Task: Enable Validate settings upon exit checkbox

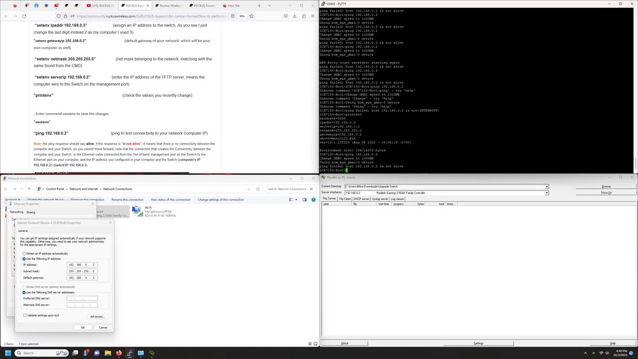Action: pos(25,315)
